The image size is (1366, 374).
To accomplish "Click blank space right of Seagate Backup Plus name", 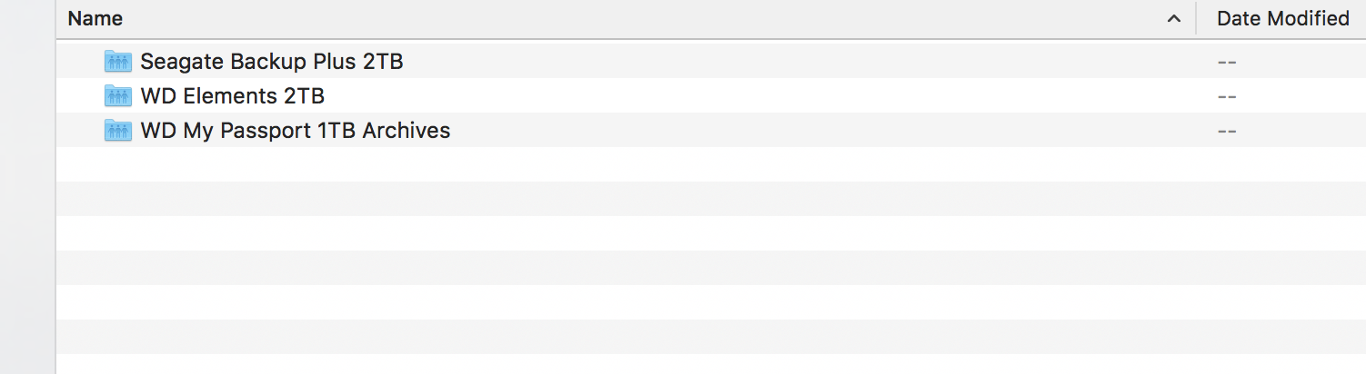I will tap(800, 62).
